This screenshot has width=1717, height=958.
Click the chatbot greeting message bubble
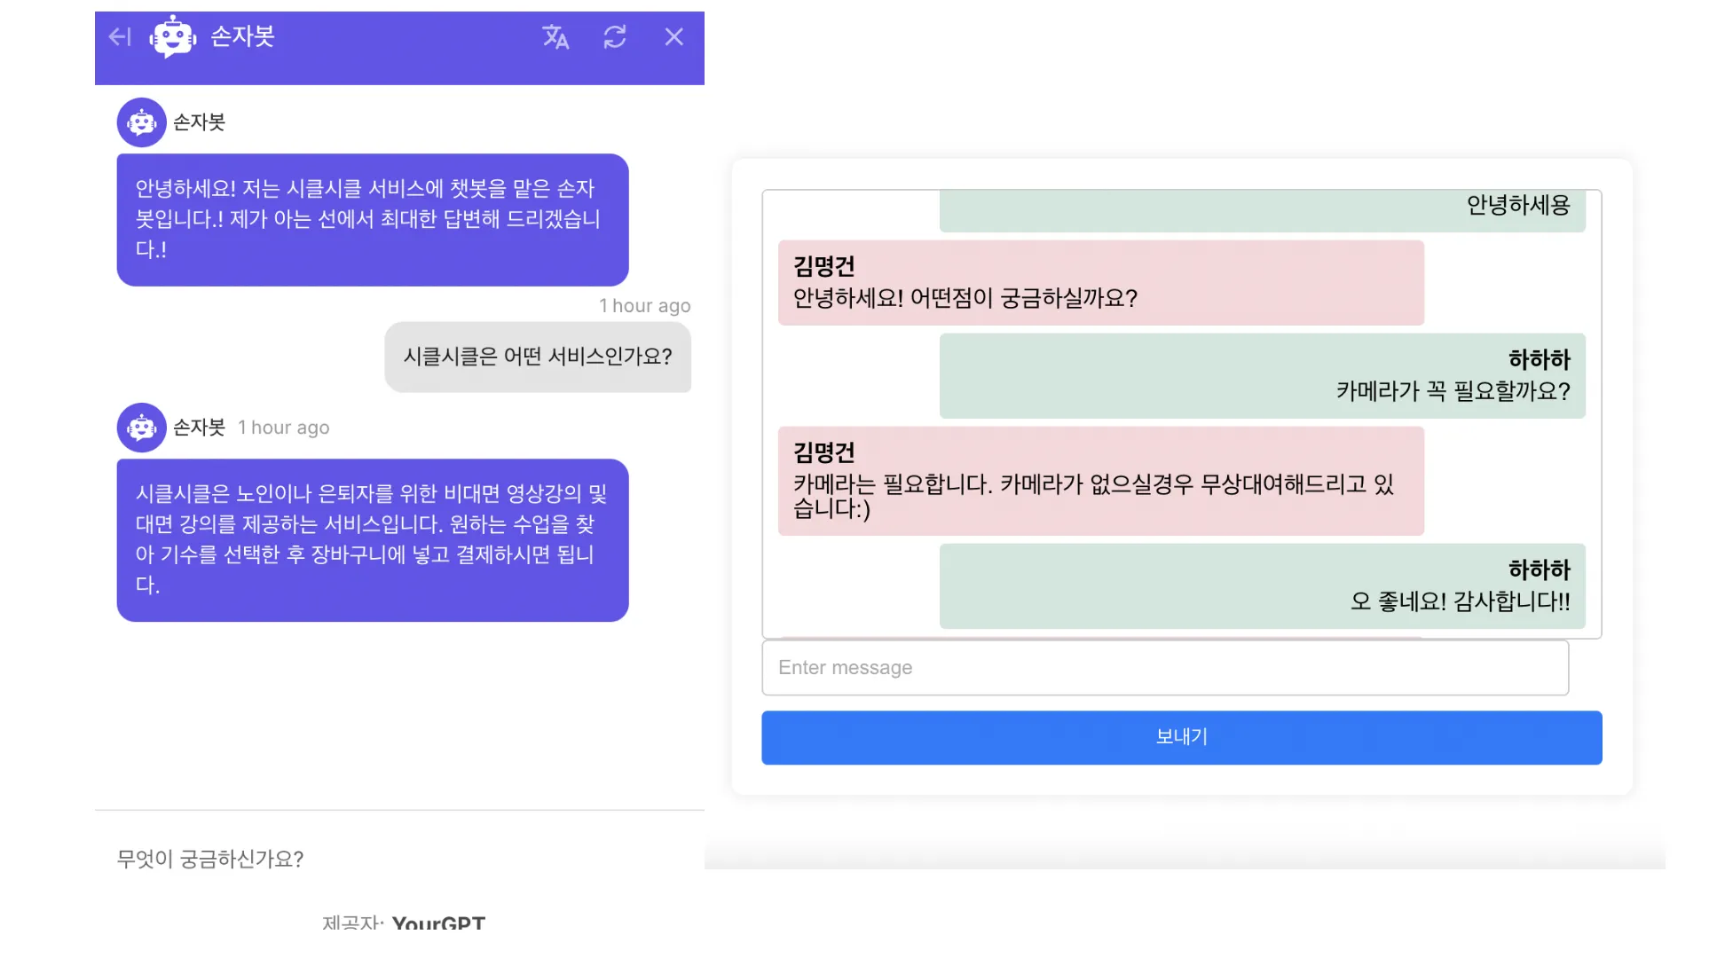click(x=373, y=219)
